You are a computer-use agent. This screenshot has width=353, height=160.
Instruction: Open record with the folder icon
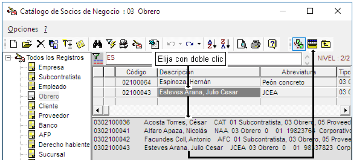tap(27, 44)
